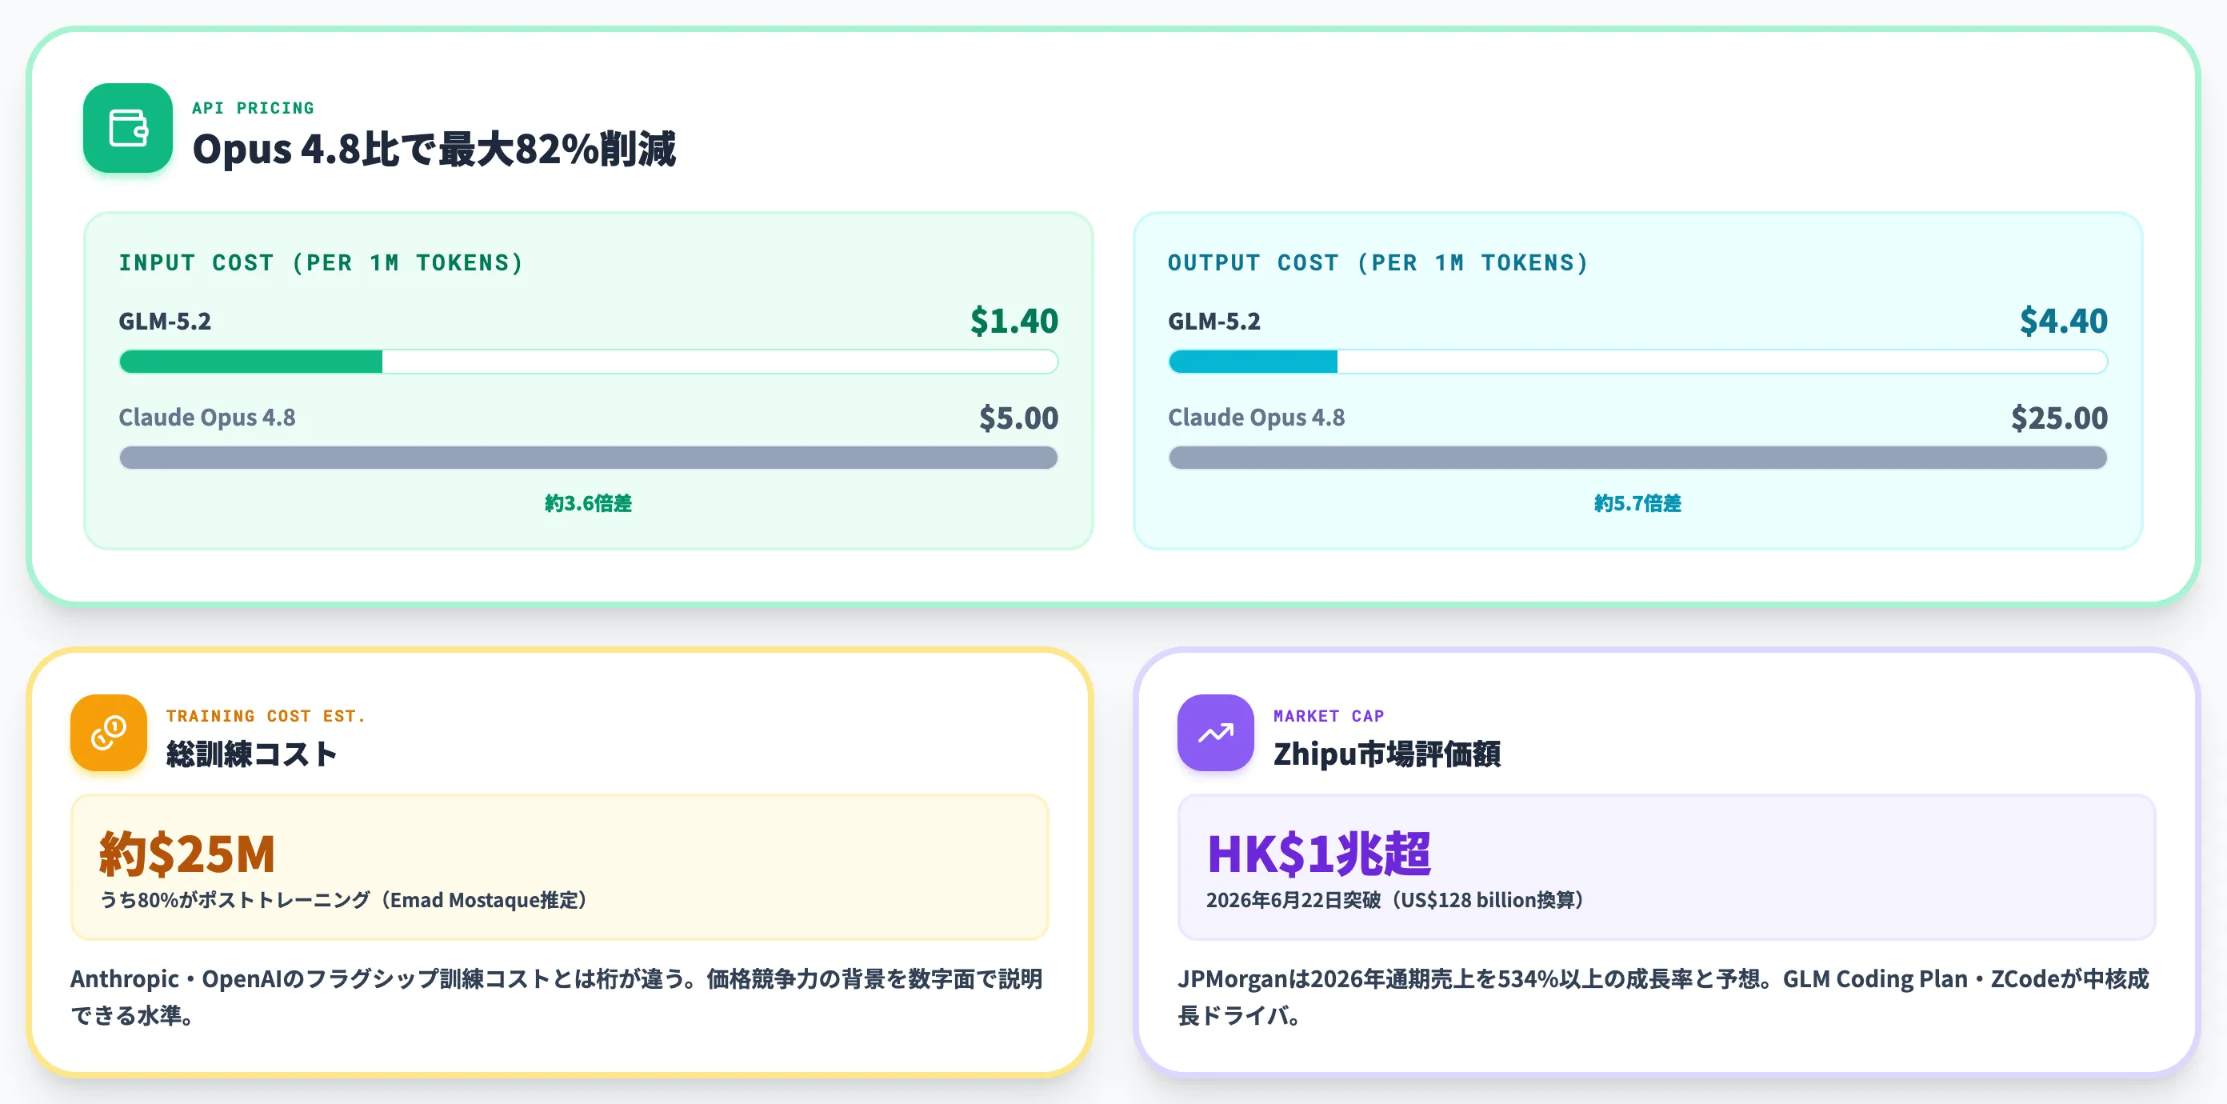
Task: Click the "INPUT COST (PER 1M TOKENS)" label
Action: point(321,263)
